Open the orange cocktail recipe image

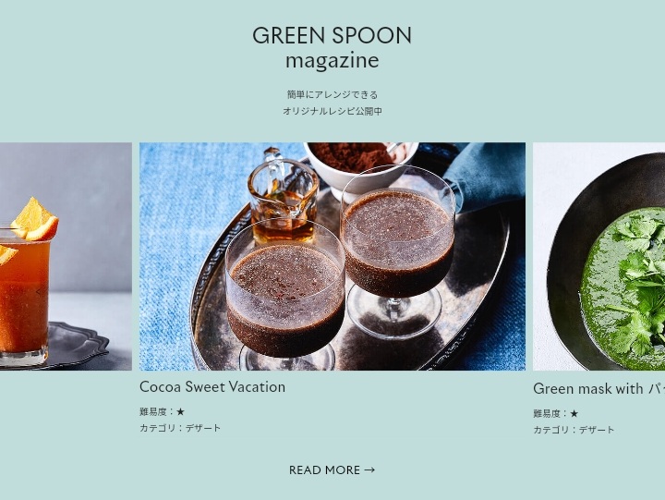[66, 256]
